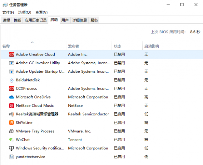Screen dimensions: 203x165
Task: Switch to the 详细信息 tab
Action: pos(80,20)
